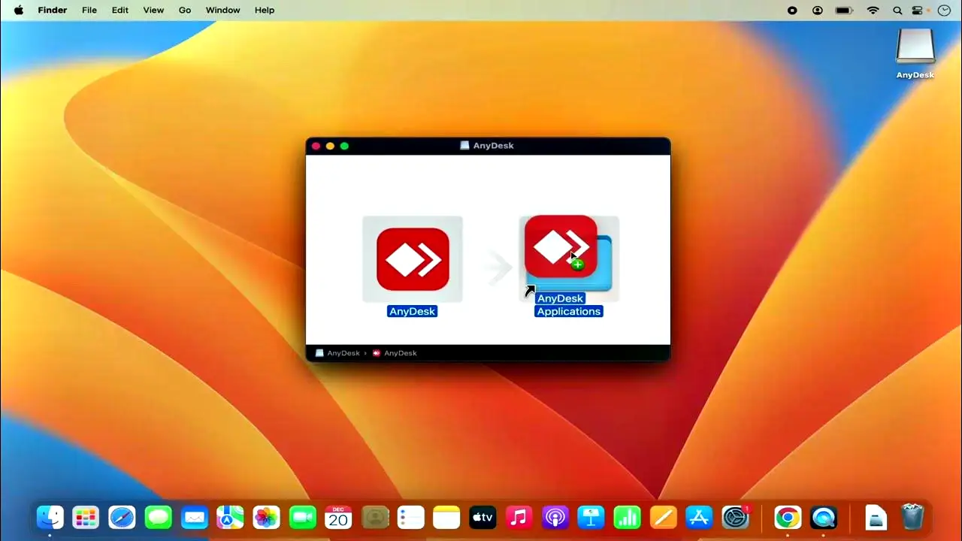The image size is (962, 541).
Task: Open Contacts from the Dock
Action: coord(374,517)
